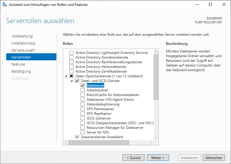Viewport: 231px width, 164px height.
Task: Click the Zurück button
Action: tap(133, 158)
